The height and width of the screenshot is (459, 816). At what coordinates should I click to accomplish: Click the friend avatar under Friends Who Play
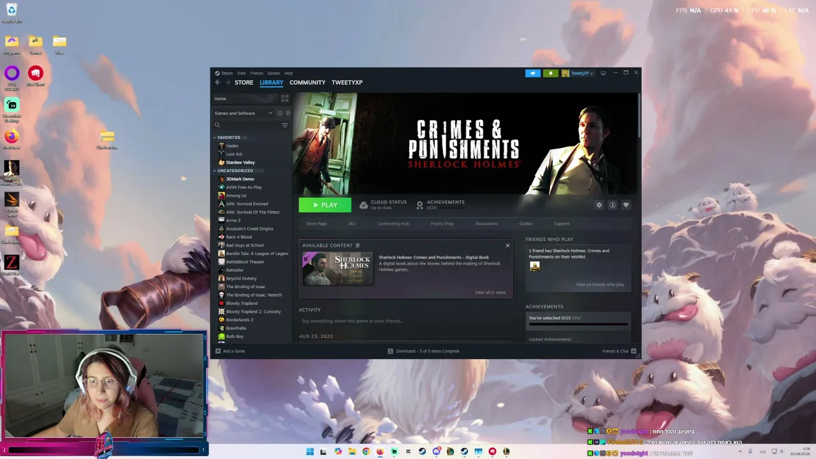pyautogui.click(x=535, y=266)
